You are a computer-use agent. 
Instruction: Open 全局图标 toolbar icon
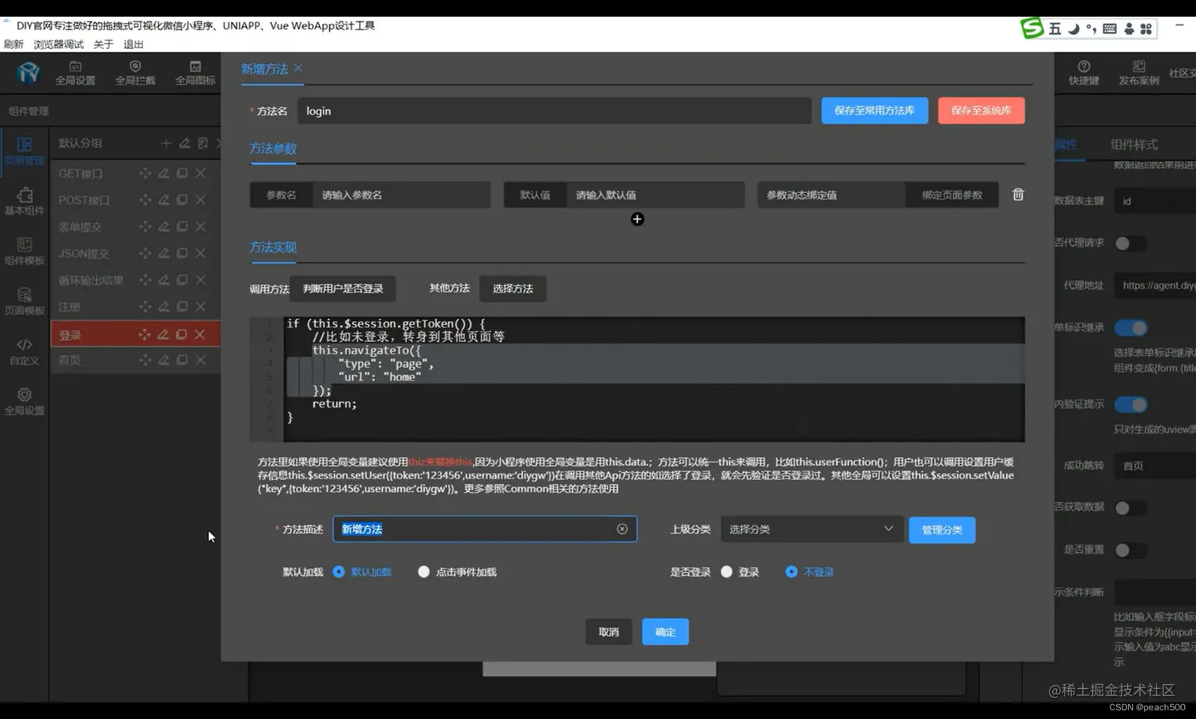[195, 73]
